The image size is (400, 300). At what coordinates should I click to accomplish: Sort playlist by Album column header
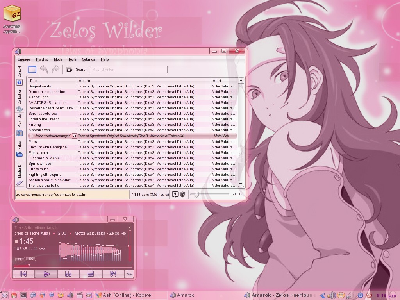144,80
